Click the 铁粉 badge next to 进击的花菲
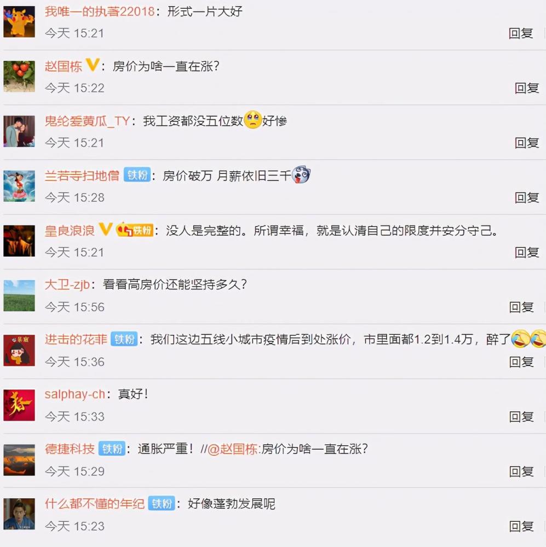546x547 pixels. tap(124, 339)
